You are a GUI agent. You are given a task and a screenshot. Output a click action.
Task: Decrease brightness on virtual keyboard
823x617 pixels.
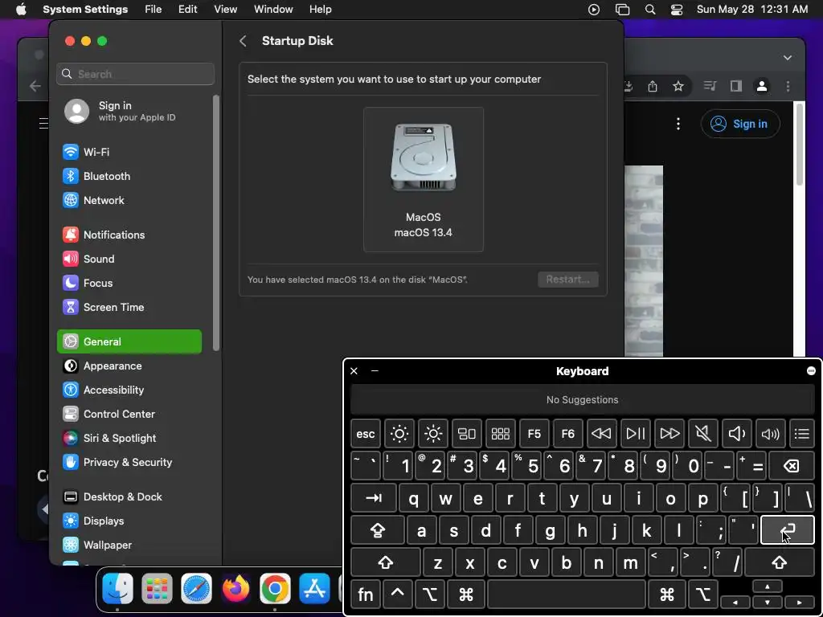[399, 434]
